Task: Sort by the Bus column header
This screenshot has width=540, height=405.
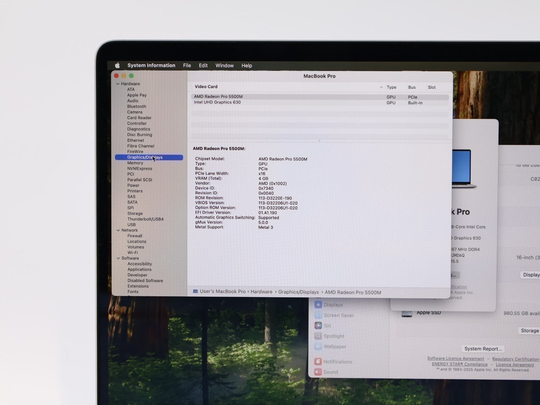Action: (412, 87)
